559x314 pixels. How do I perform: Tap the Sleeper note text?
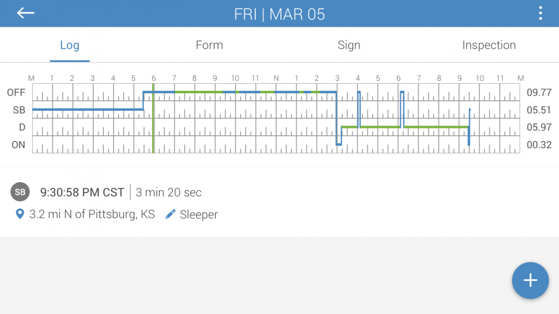point(199,214)
